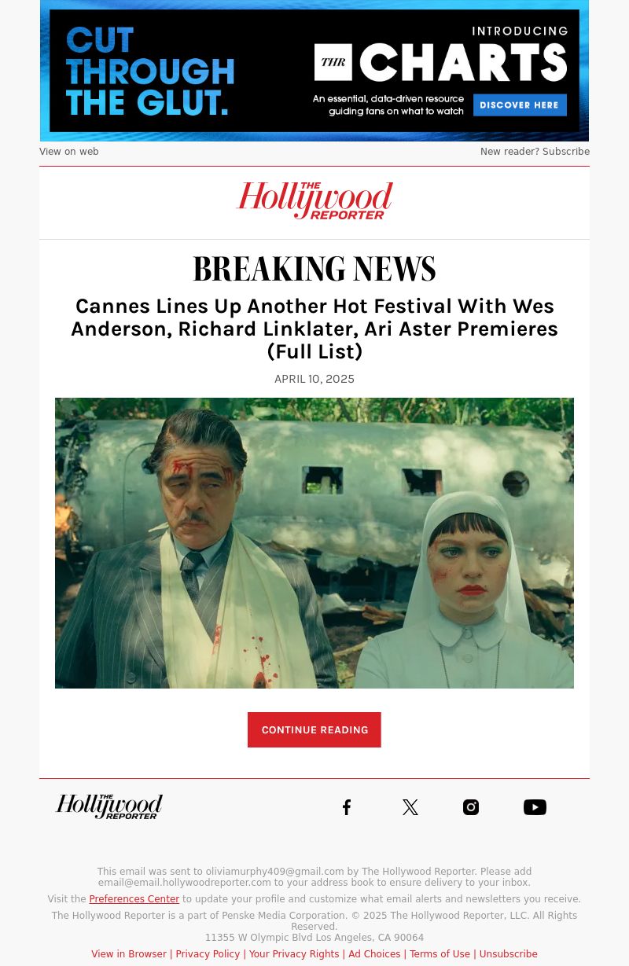The height and width of the screenshot is (966, 629).
Task: Click View in Browser footer link
Action: click(x=129, y=954)
